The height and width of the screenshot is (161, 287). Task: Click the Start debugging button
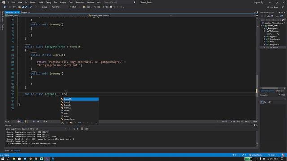coord(73,7)
